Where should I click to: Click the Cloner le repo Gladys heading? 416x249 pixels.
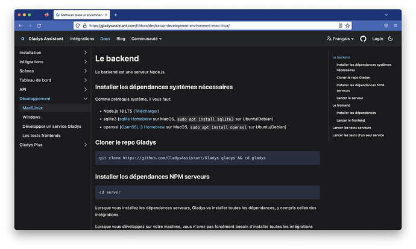[x=125, y=143]
